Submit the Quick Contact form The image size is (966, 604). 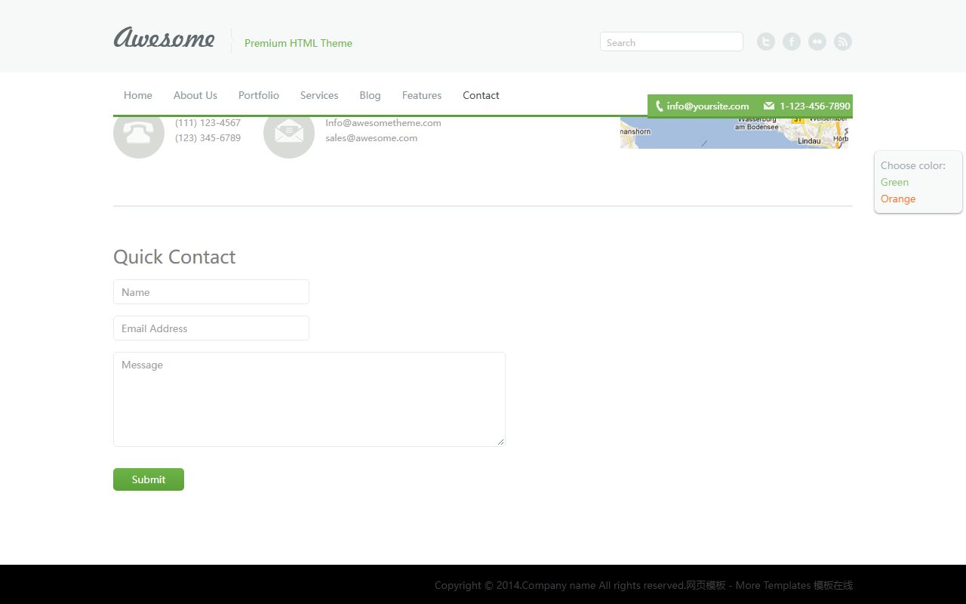click(x=149, y=479)
